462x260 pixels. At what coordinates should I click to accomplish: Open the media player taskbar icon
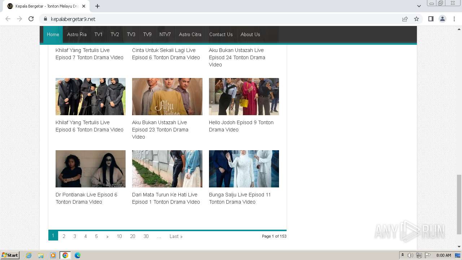point(53,255)
